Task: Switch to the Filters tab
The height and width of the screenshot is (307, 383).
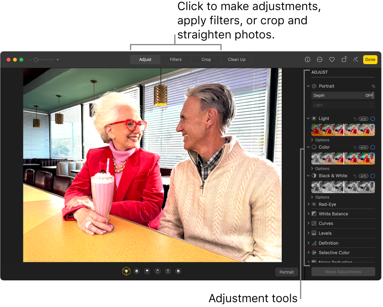Action: [x=176, y=60]
